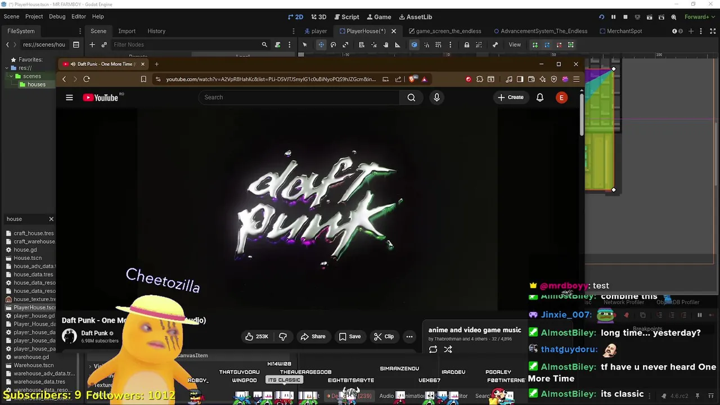Open the game_screen_the_endless scene tab

444,31
